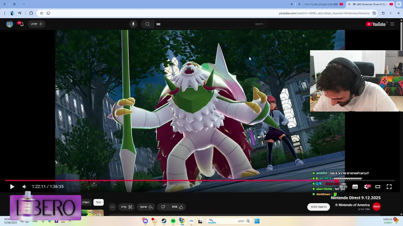Seek on the red video progress bar
403x226 pixels.
coord(200,180)
